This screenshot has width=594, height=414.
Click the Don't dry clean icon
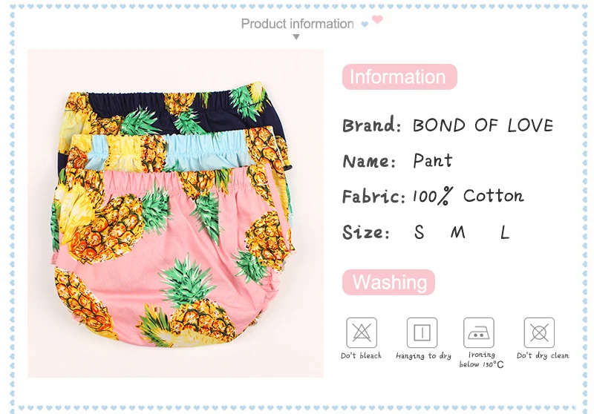pos(539,332)
